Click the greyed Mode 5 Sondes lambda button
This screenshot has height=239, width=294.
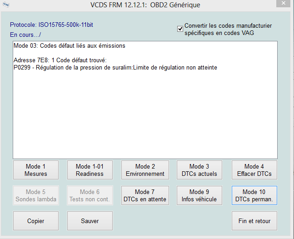tap(36, 195)
